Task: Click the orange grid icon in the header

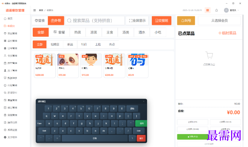Action: tap(207, 10)
